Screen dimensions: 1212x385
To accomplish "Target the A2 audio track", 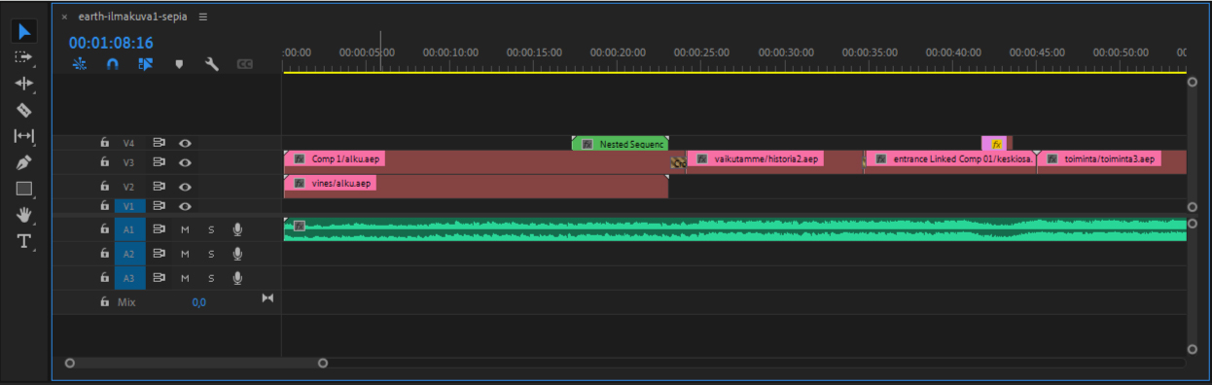I will point(129,254).
